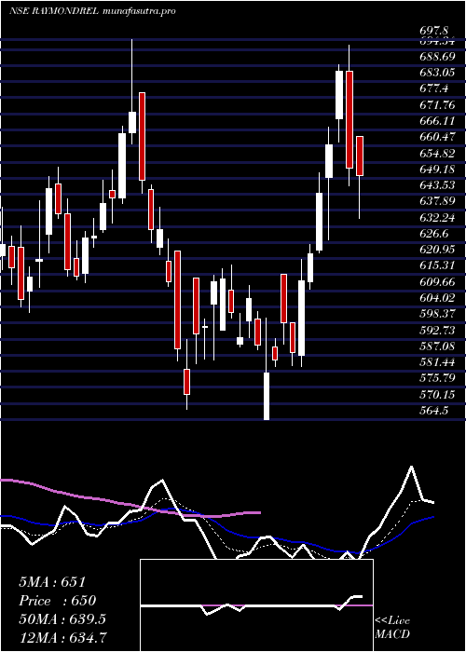
Task: Click the Price : 650 readout
Action: point(58,601)
